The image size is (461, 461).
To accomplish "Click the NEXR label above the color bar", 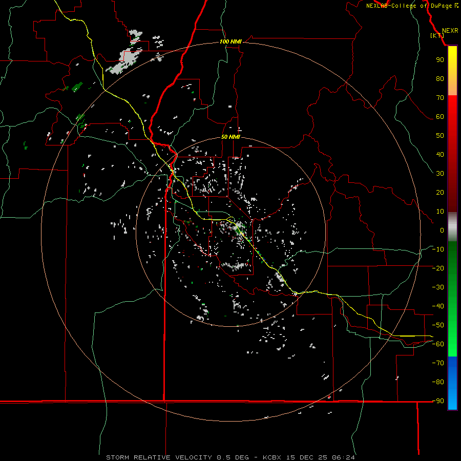I will [450, 31].
